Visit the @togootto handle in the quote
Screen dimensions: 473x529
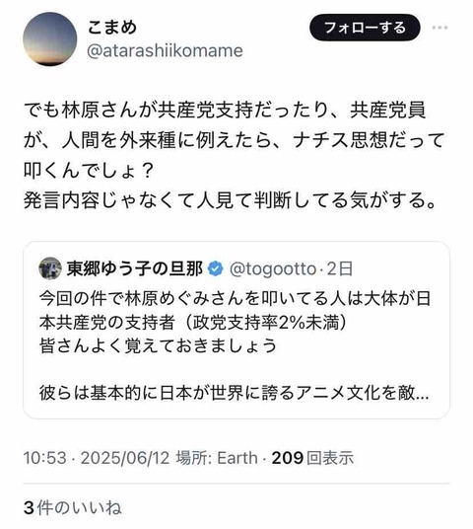pyautogui.click(x=273, y=268)
